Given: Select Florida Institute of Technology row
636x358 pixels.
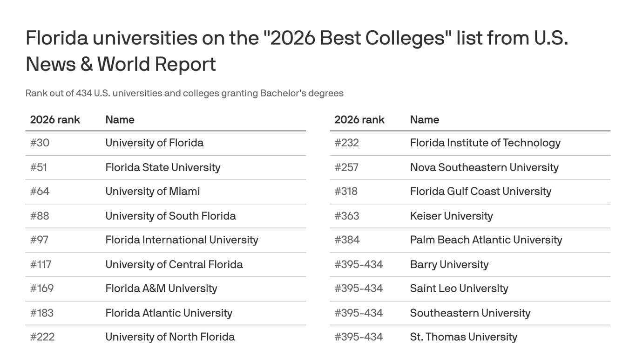Looking at the screenshot, I should (485, 143).
